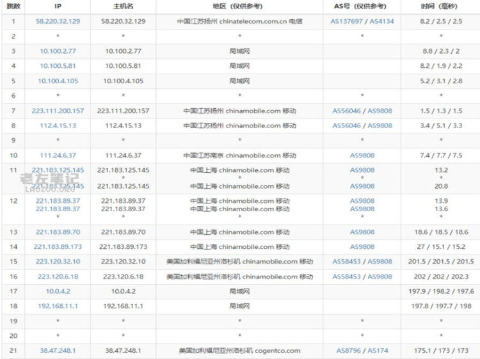Viewport: 480px width, 359px height.
Task: Click the 112.4.15.13 IP link
Action: pyautogui.click(x=58, y=125)
